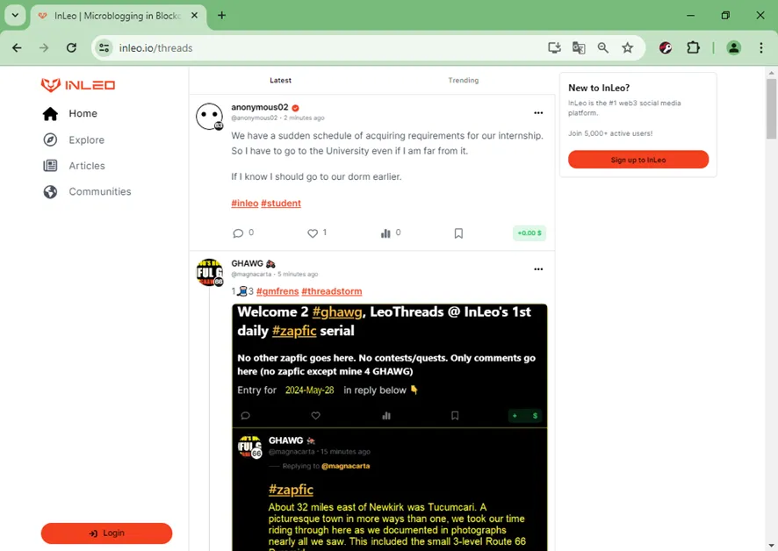Go forward in browser history

point(44,47)
